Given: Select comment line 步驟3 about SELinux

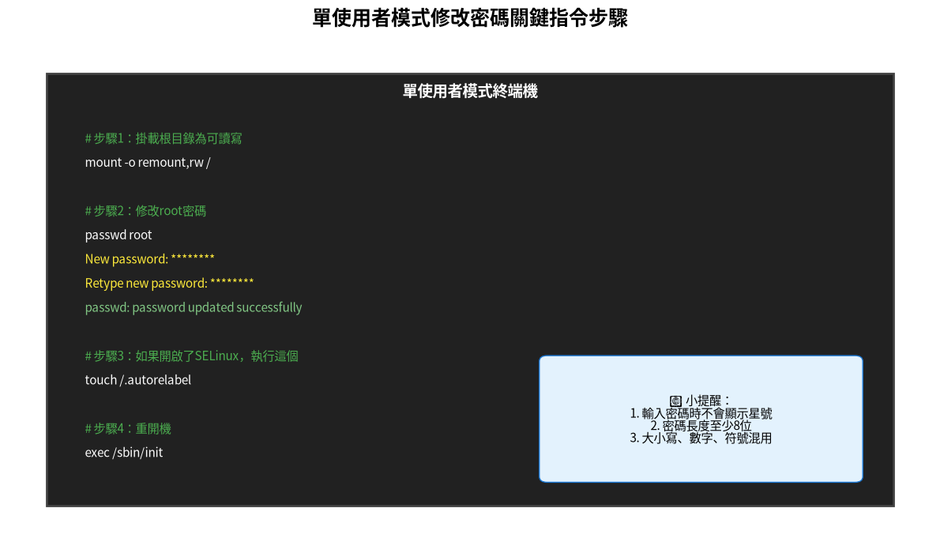Looking at the screenshot, I should 192,356.
